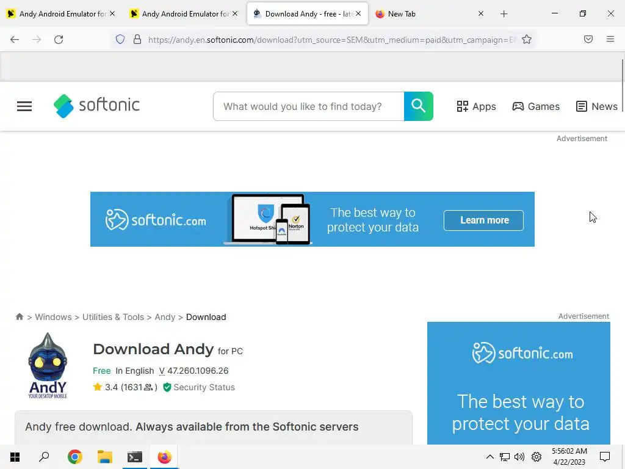The width and height of the screenshot is (625, 469).
Task: Click the volume speaker tray icon
Action: [x=519, y=457]
